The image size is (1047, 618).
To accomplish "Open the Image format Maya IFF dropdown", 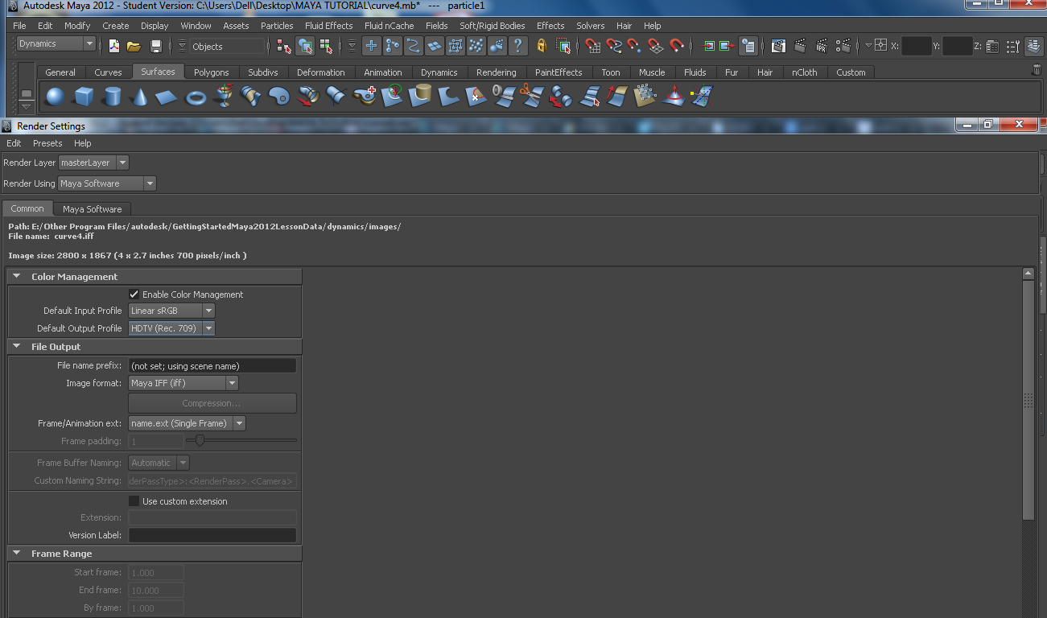I will pos(183,383).
